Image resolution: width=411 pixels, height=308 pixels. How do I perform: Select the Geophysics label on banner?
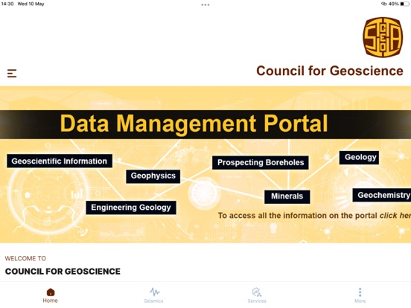(153, 176)
